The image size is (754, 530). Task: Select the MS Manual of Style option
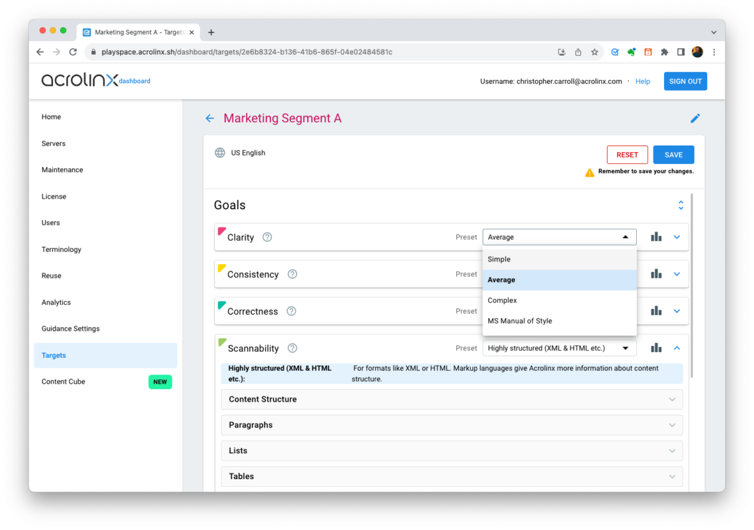(x=560, y=321)
